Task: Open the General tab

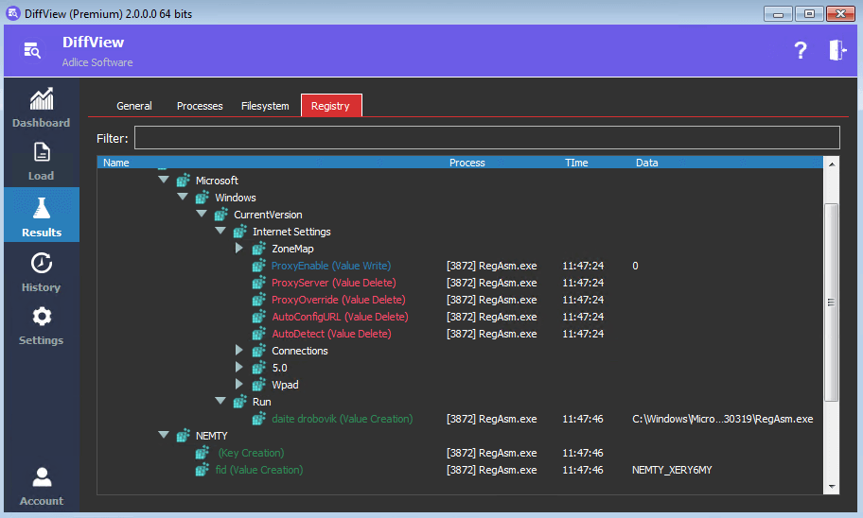Action: [134, 106]
